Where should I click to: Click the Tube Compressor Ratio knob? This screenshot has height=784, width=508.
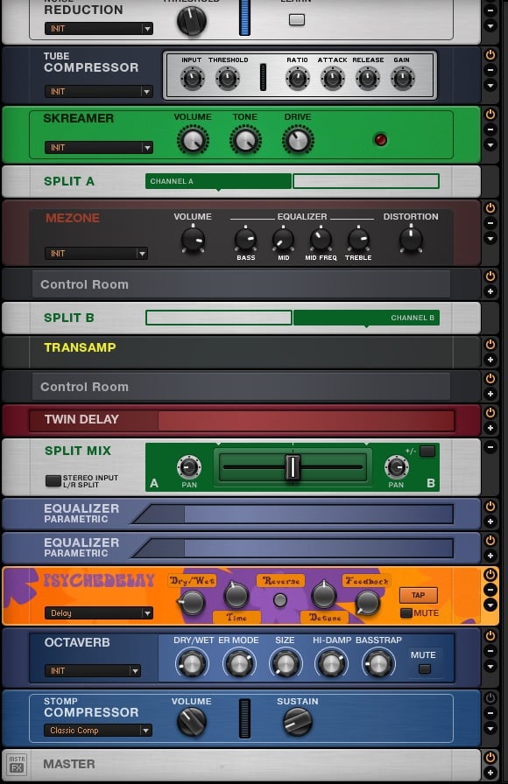pos(297,79)
